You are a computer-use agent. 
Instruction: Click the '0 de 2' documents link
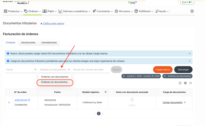(132, 105)
